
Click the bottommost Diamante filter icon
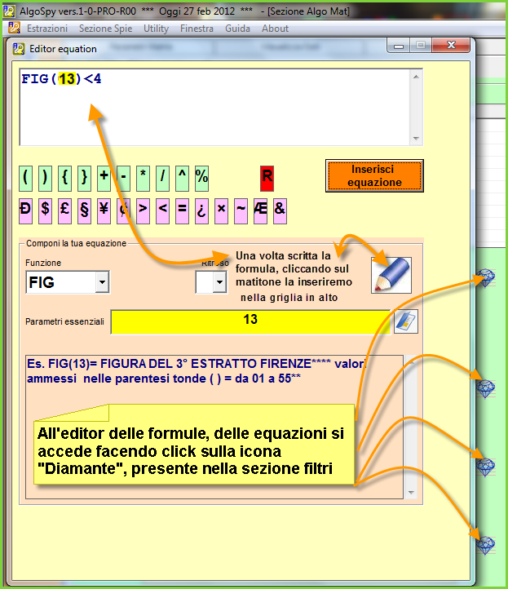[x=486, y=544]
